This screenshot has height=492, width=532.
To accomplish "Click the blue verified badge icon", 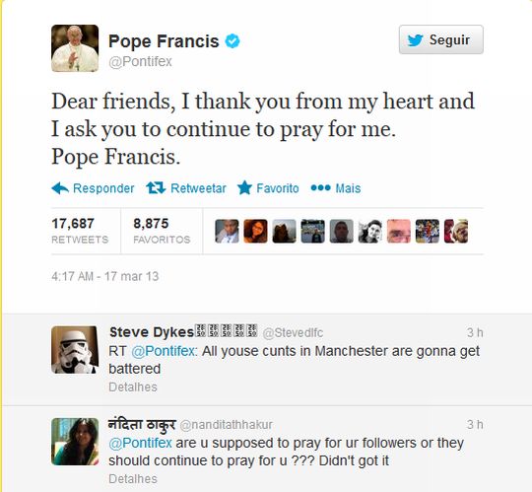I will coord(233,41).
